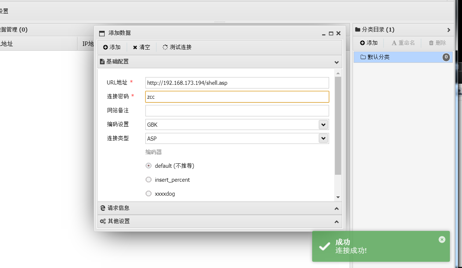Click the URL地址 input field

pyautogui.click(x=237, y=83)
